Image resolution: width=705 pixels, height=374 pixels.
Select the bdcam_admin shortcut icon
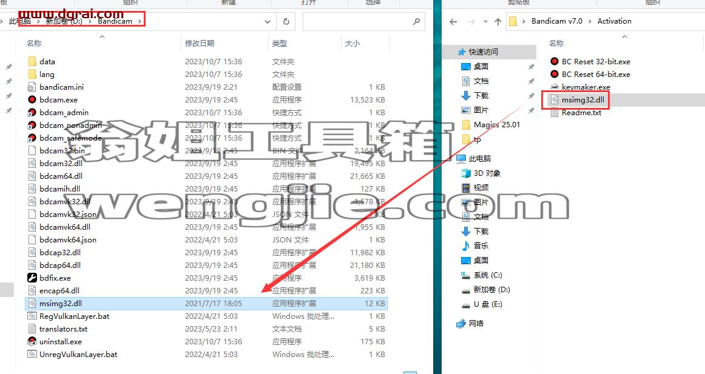[32, 112]
